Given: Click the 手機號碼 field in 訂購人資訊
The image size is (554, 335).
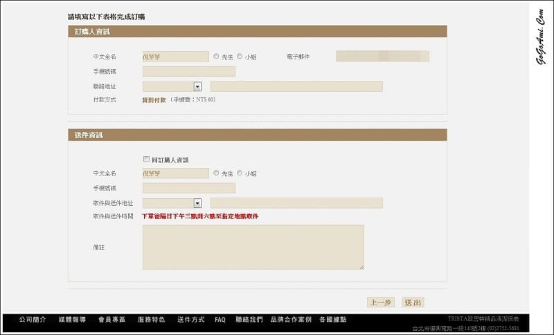Looking at the screenshot, I should pos(189,72).
